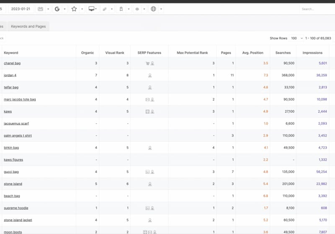Screen dimensions: 335x234
Task: Click the 22,982 impressions value
Action: 322,184
